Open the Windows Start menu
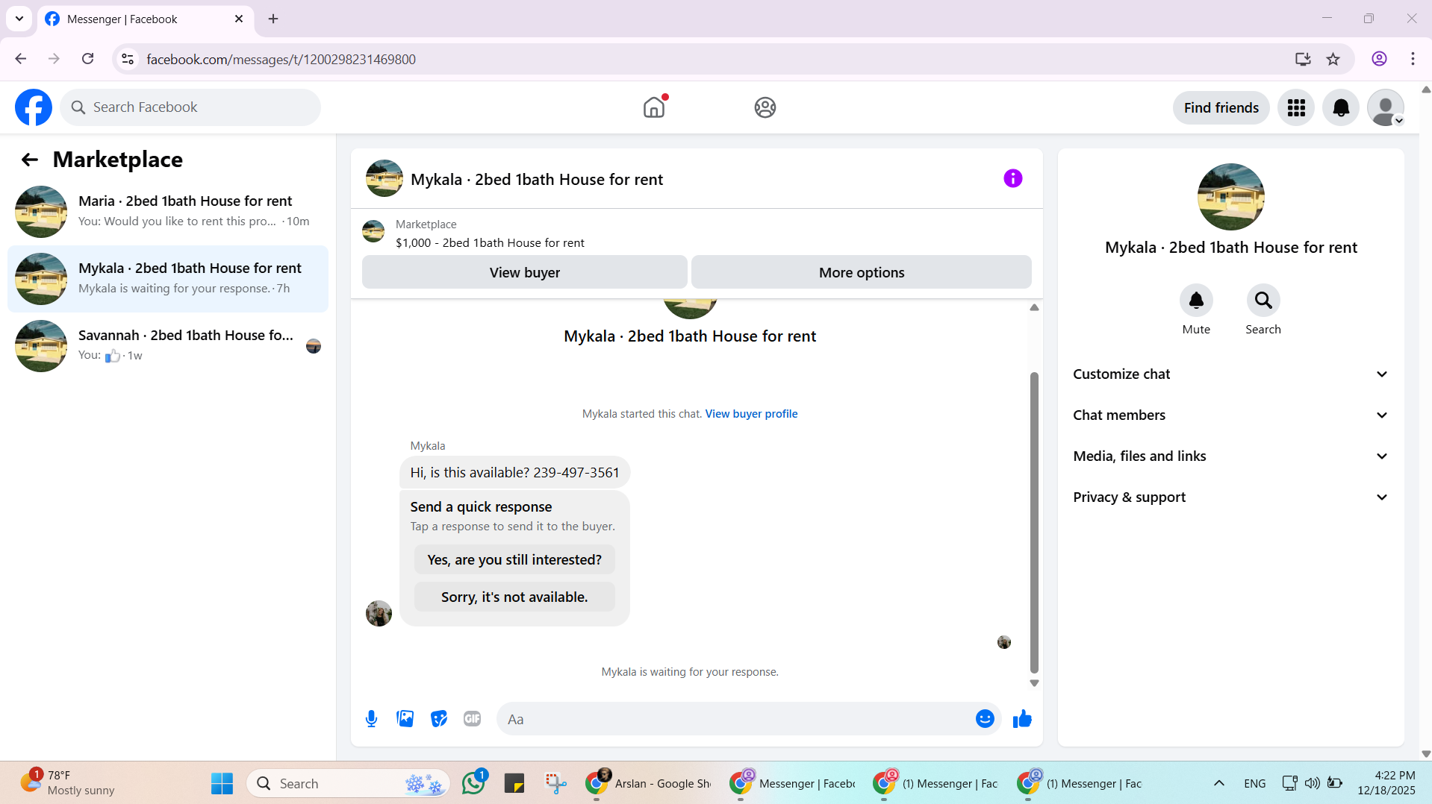 (222, 784)
